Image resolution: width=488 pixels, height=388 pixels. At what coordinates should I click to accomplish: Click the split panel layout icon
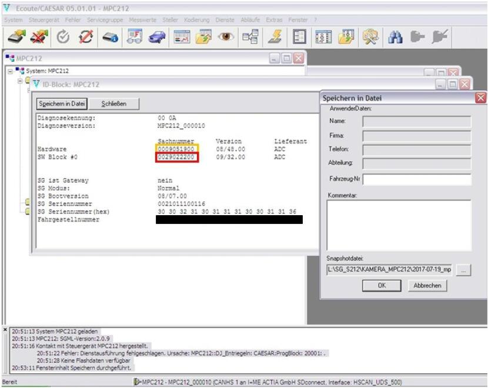click(299, 37)
